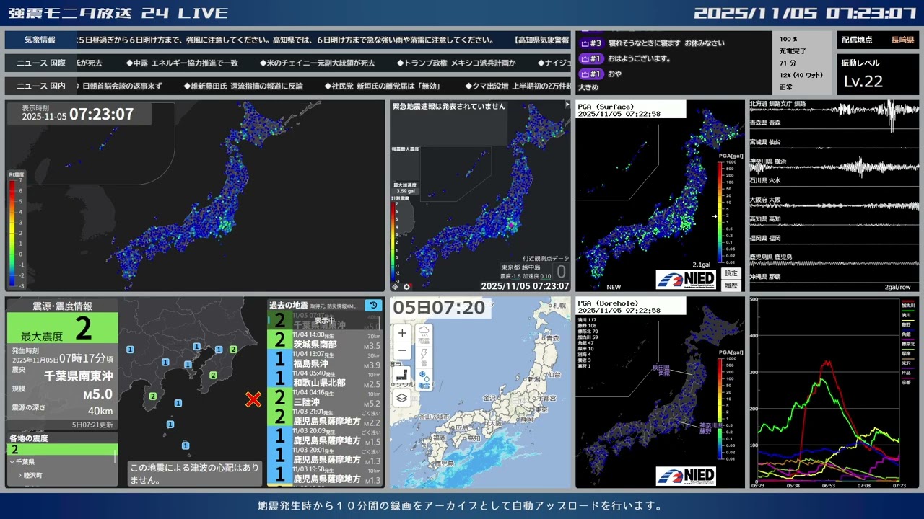This screenshot has width=924, height=519.
Task: Click the PGA Borehole color scale bar
Action: [x=719, y=410]
